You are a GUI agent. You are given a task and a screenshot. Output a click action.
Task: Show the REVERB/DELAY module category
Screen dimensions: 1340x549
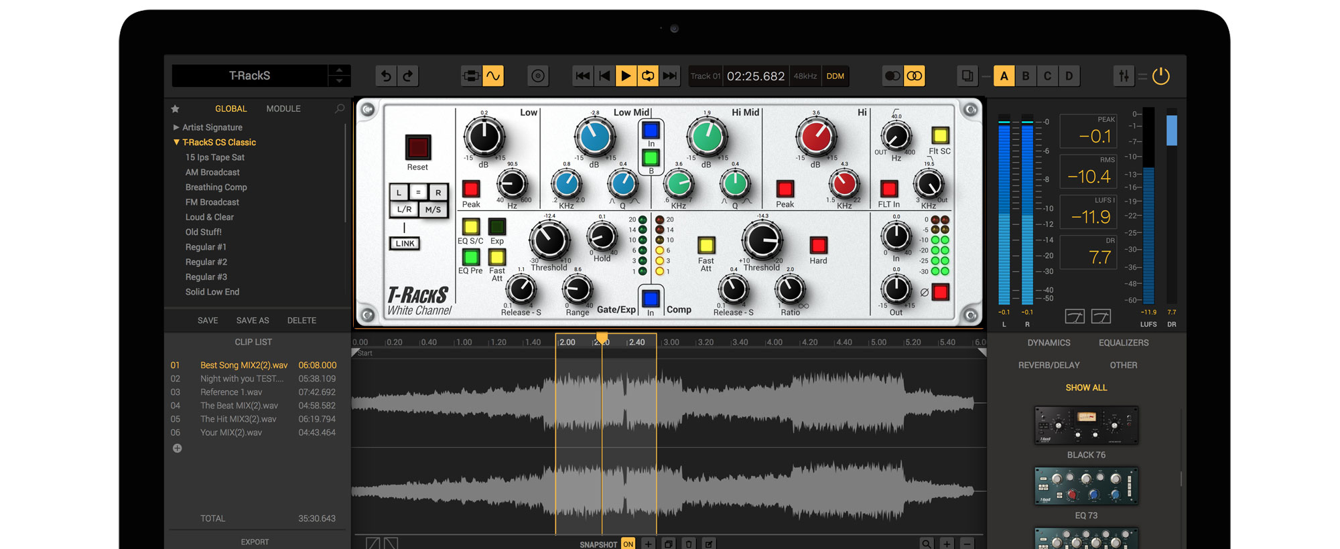pyautogui.click(x=1049, y=366)
